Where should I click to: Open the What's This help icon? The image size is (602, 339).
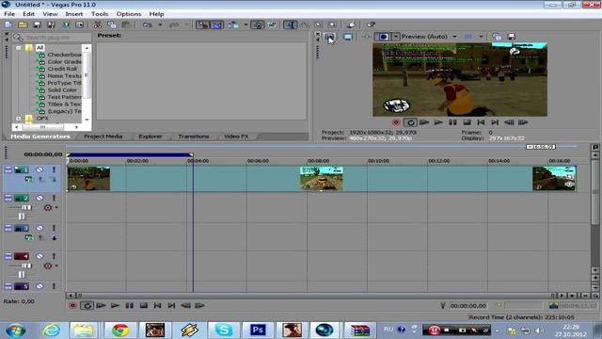pyautogui.click(x=370, y=25)
